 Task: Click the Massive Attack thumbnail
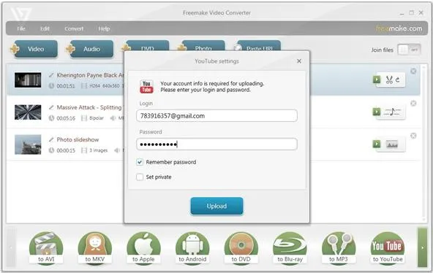coord(28,112)
